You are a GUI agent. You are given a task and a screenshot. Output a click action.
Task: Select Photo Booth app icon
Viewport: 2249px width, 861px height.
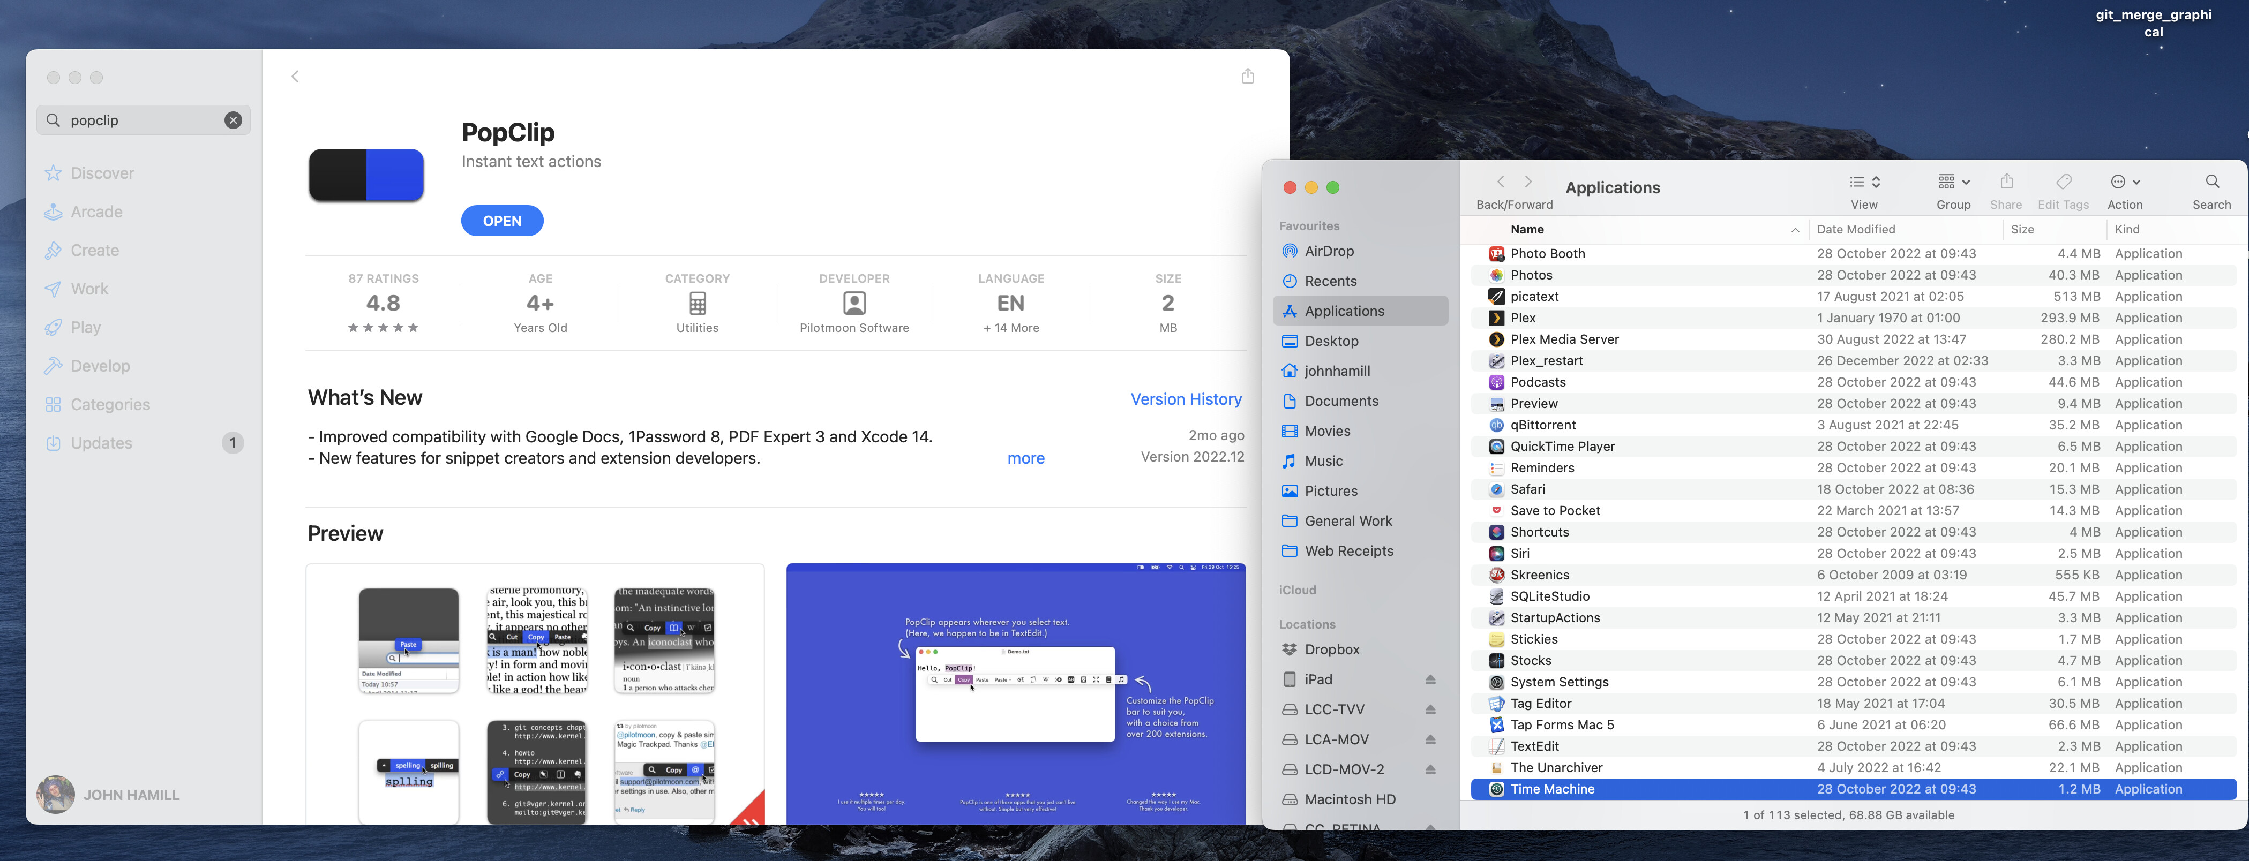tap(1496, 254)
